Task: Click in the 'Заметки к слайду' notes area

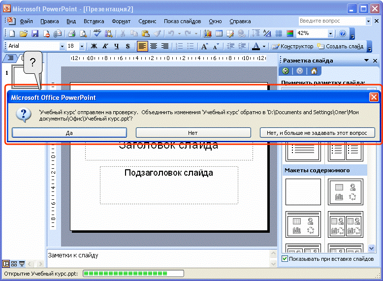Action: click(x=159, y=258)
